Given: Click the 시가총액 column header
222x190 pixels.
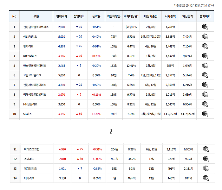Looking at the screenshot, I should 170,16.
